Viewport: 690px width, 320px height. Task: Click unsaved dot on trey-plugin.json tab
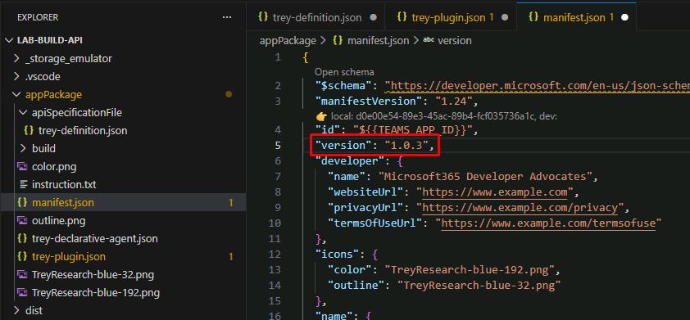tap(505, 17)
